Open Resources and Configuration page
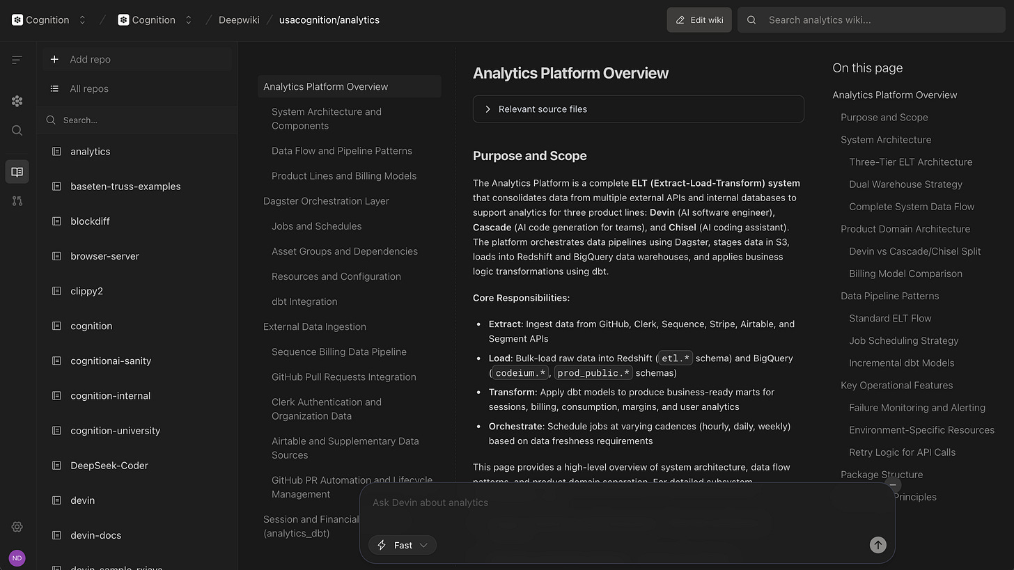Viewport: 1014px width, 570px height. point(336,276)
